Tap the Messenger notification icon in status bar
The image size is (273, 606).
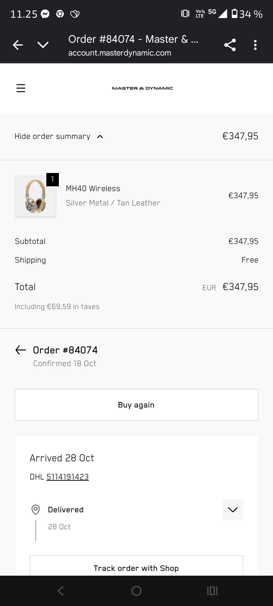[x=45, y=14]
